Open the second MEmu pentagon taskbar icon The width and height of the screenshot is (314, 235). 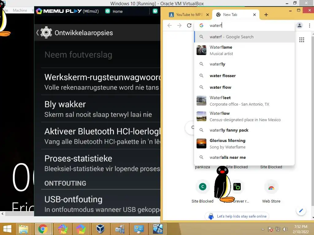click(x=81, y=229)
